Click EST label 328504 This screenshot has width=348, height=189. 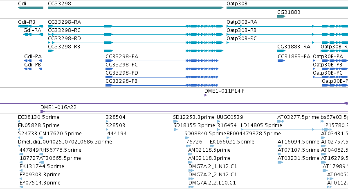116,117
